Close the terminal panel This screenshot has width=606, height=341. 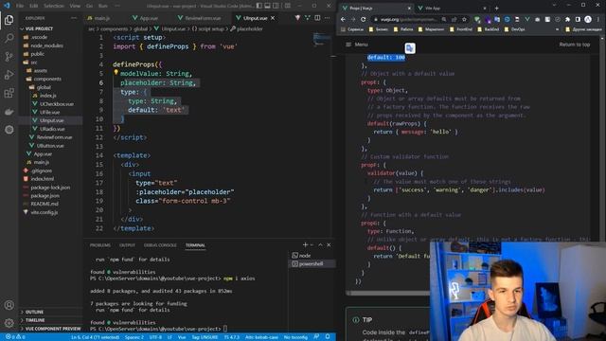(329, 244)
